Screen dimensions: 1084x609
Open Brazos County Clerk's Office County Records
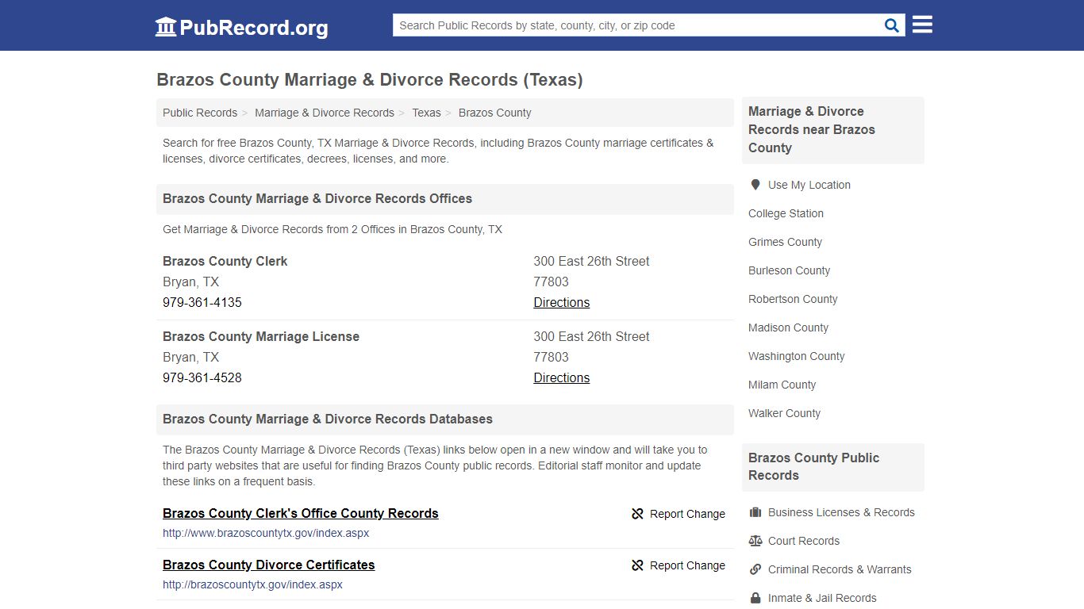(x=301, y=513)
